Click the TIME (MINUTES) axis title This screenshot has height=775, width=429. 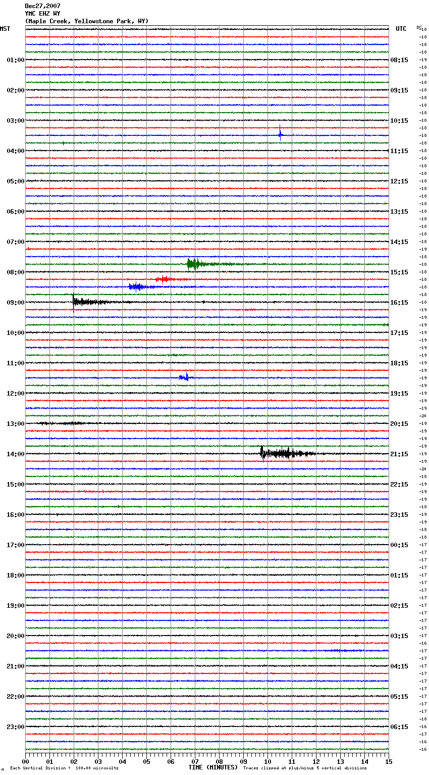pos(213,767)
